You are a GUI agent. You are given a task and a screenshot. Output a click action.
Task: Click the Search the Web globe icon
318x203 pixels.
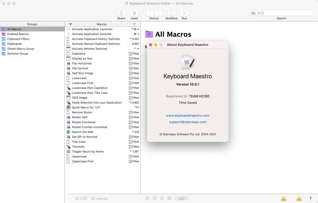click(68, 132)
